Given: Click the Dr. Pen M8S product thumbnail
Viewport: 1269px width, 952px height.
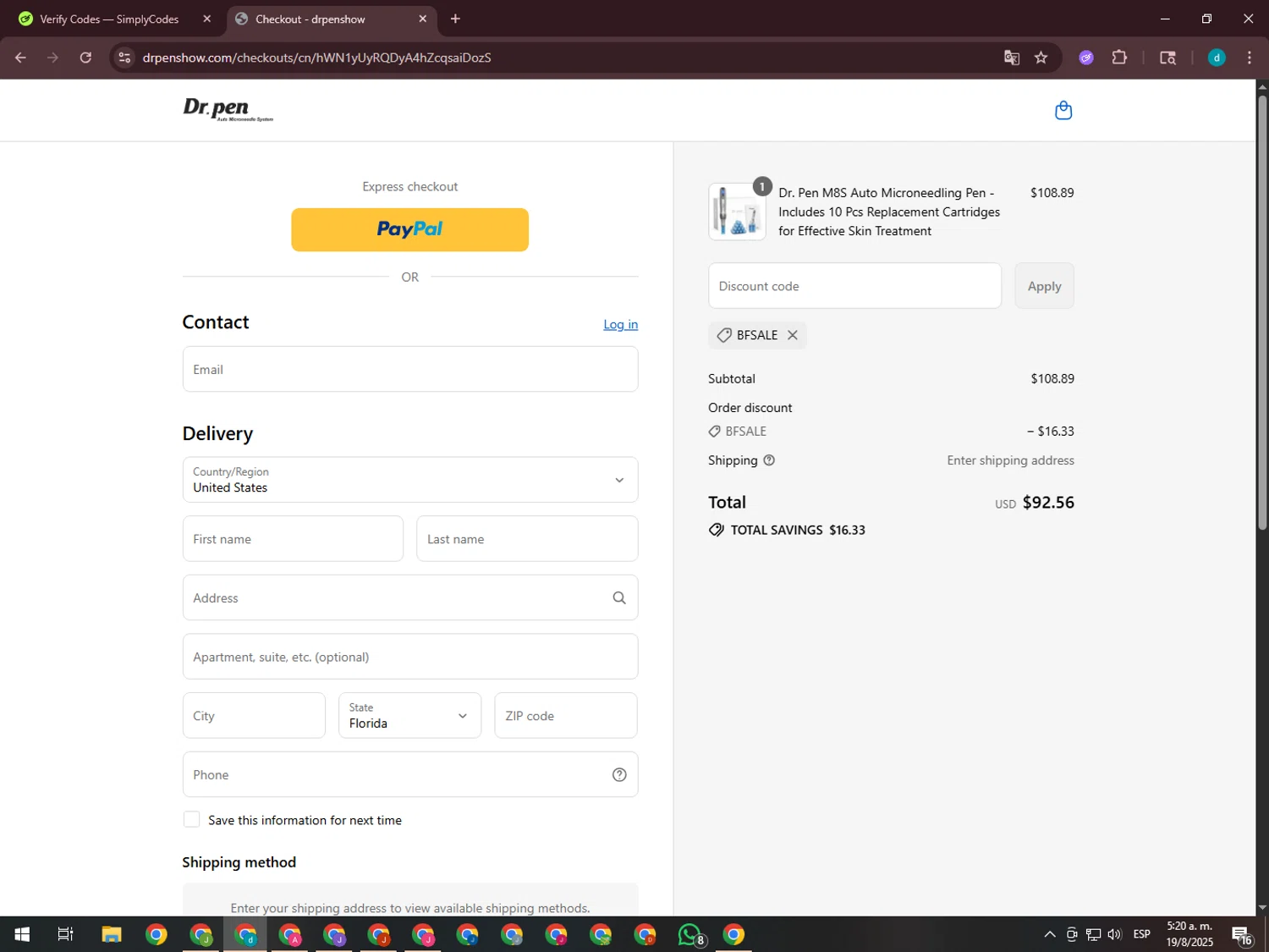Looking at the screenshot, I should click(x=737, y=212).
